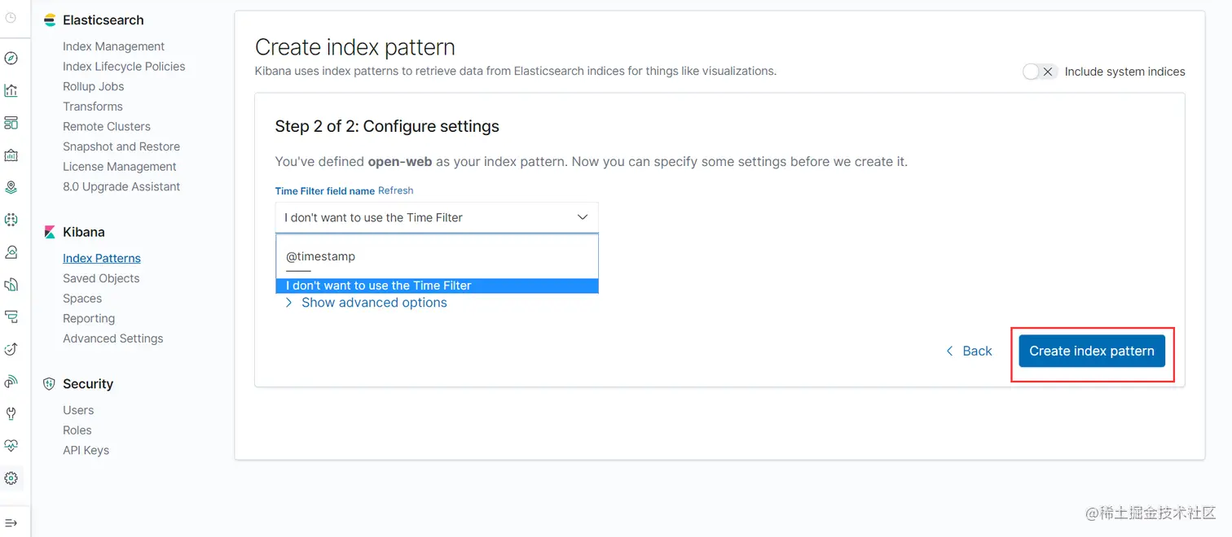Open the Dashboard icon in sidebar
Image resolution: width=1232 pixels, height=537 pixels.
click(11, 123)
